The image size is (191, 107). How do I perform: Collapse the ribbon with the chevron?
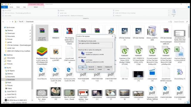pyautogui.click(x=186, y=7)
